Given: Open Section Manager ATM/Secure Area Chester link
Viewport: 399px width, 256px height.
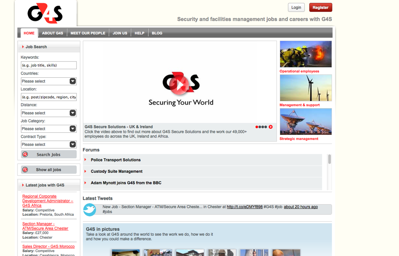Looking at the screenshot, I should click(45, 226).
